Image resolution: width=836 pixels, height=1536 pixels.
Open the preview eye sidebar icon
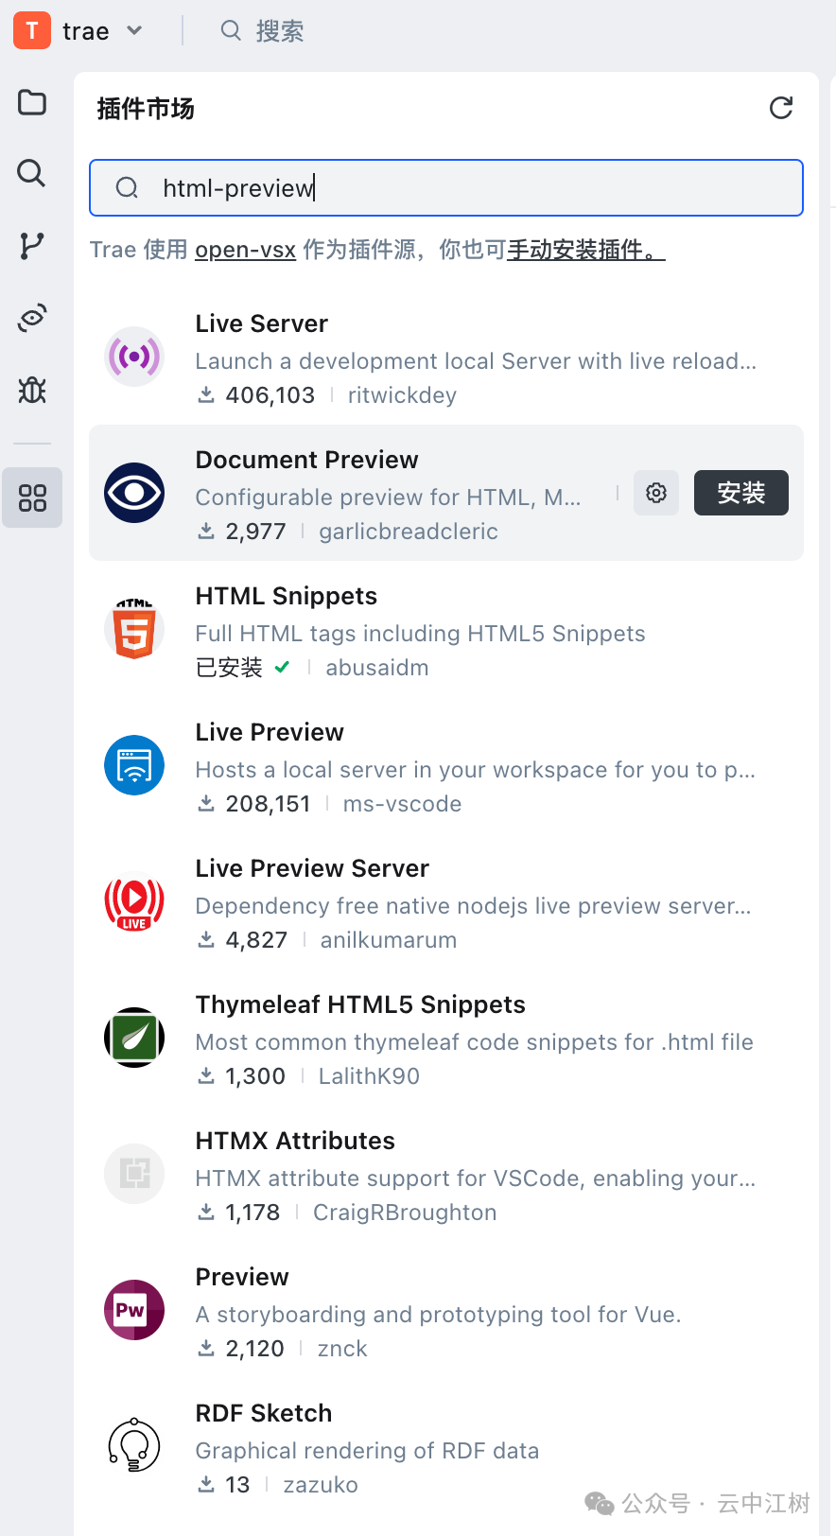click(32, 318)
